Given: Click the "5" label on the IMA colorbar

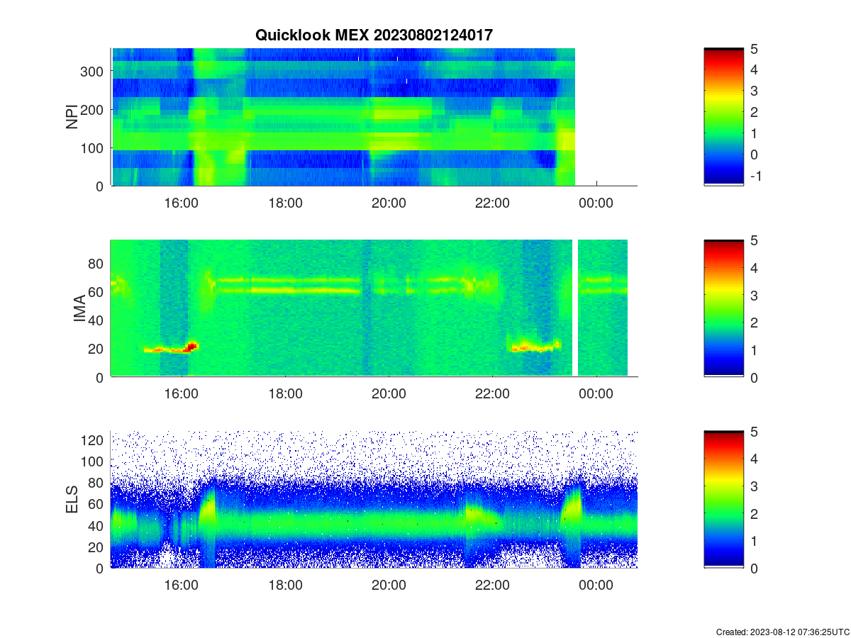Looking at the screenshot, I should [x=754, y=240].
